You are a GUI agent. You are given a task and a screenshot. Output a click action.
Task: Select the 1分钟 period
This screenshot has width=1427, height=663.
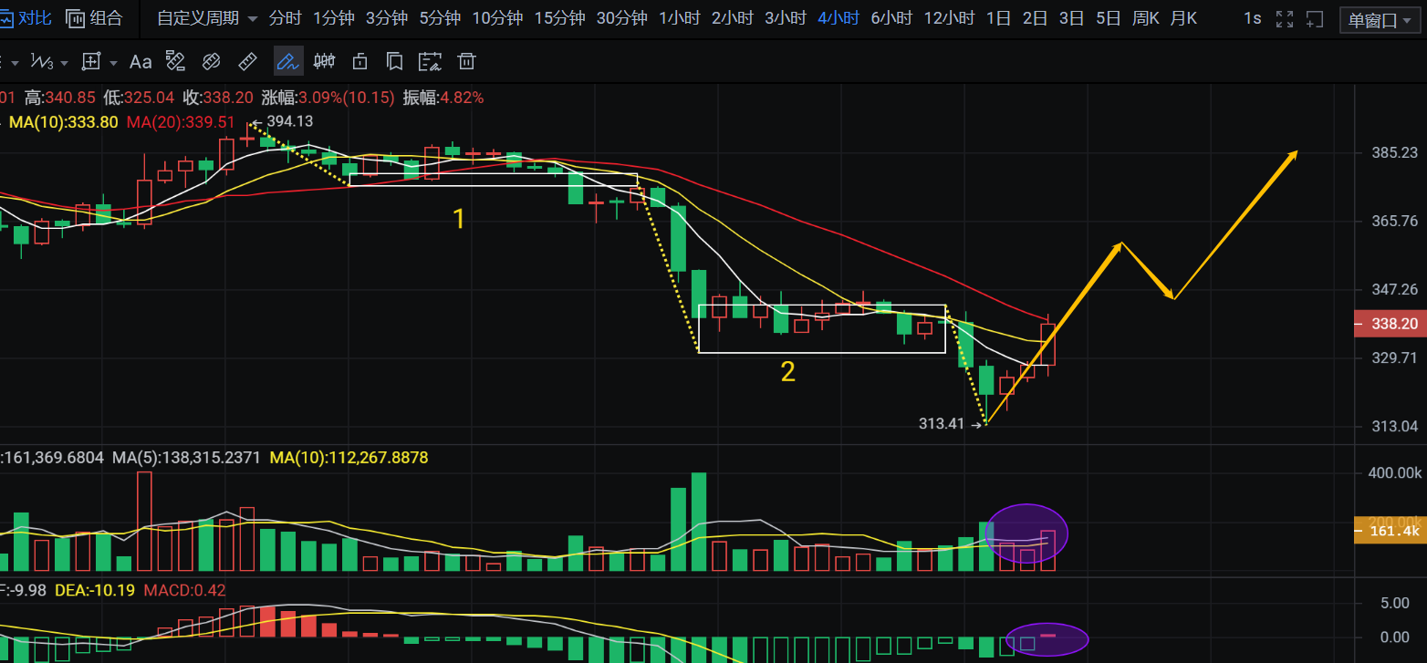(x=334, y=18)
